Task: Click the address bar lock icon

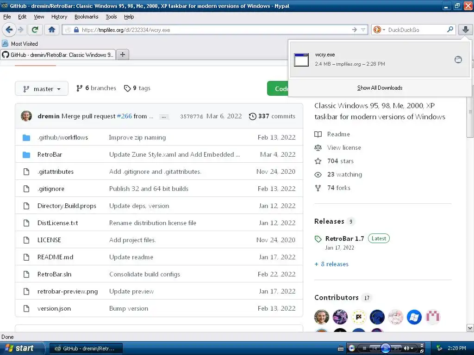Action: (x=76, y=30)
